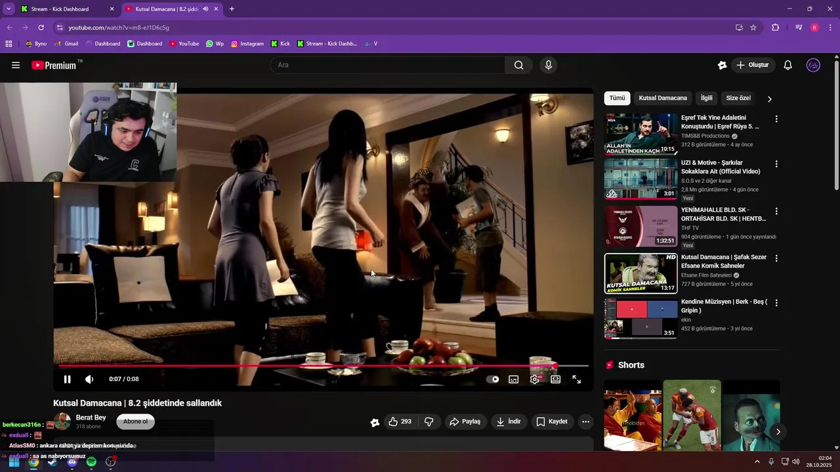Click Oluştur create button
Viewport: 840px width, 472px height.
(x=753, y=65)
